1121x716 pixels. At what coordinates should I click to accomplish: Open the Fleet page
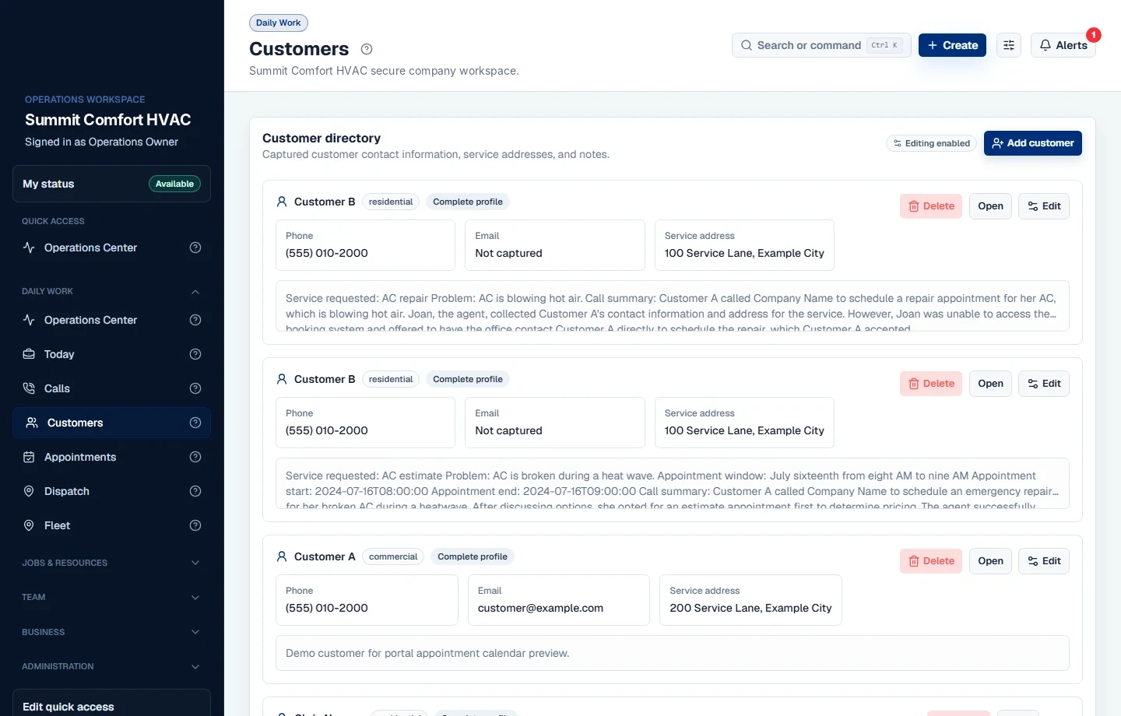[x=57, y=525]
